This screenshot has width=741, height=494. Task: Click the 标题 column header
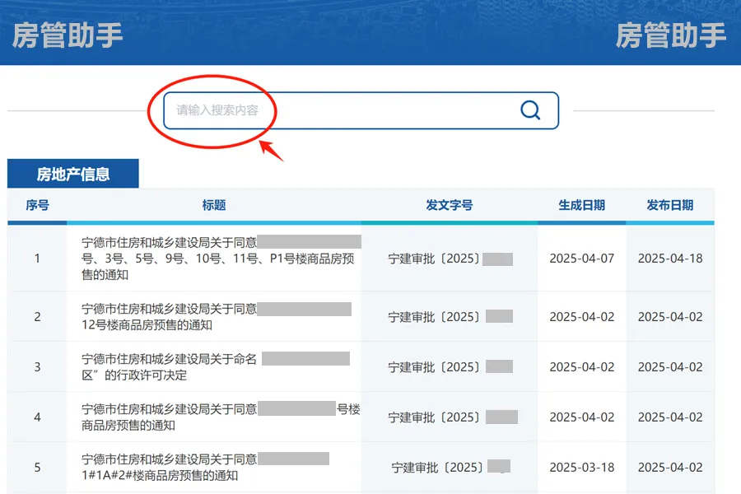[214, 205]
